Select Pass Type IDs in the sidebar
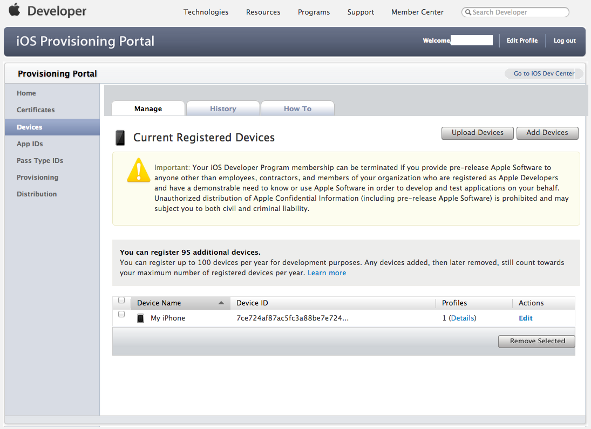Image resolution: width=591 pixels, height=429 pixels. [39, 161]
